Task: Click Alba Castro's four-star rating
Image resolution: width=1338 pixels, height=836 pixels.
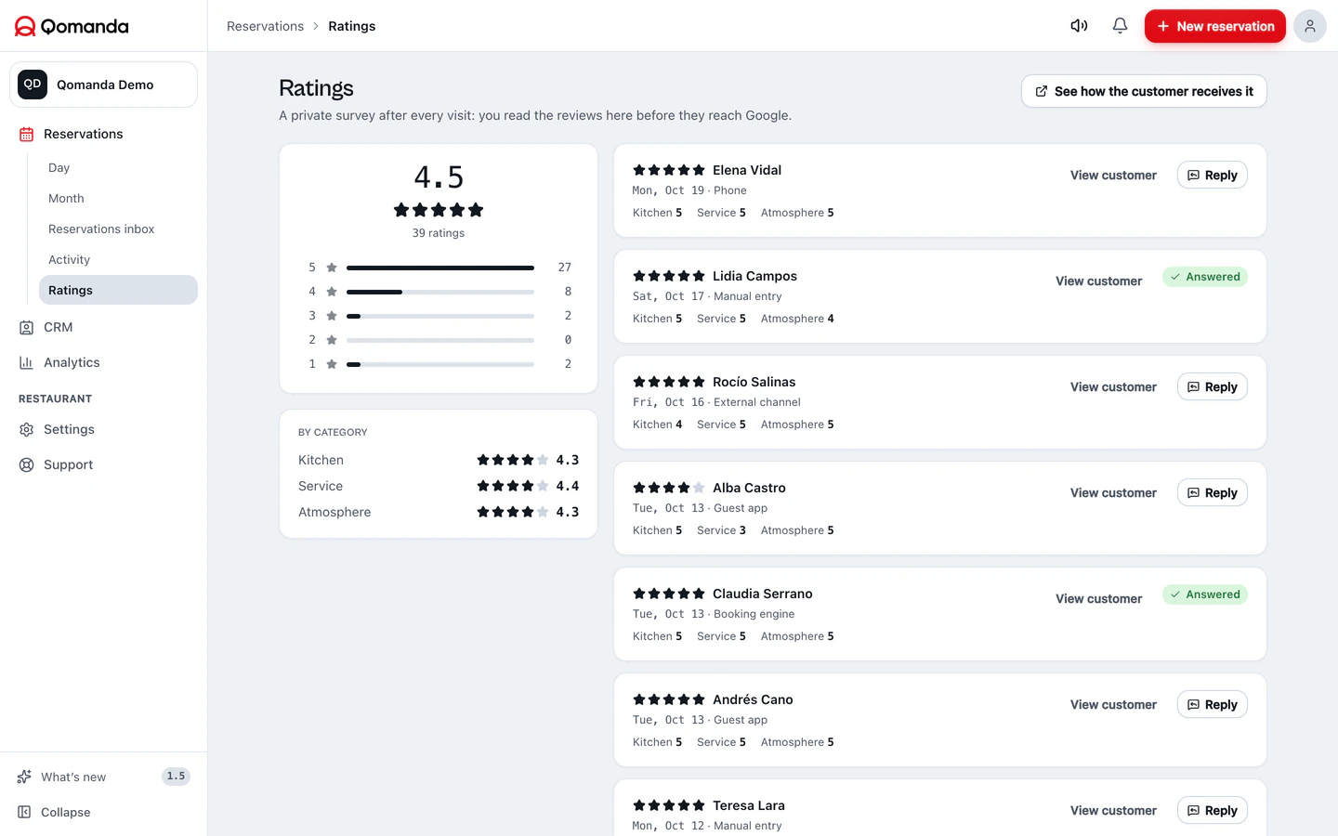Action: click(669, 488)
